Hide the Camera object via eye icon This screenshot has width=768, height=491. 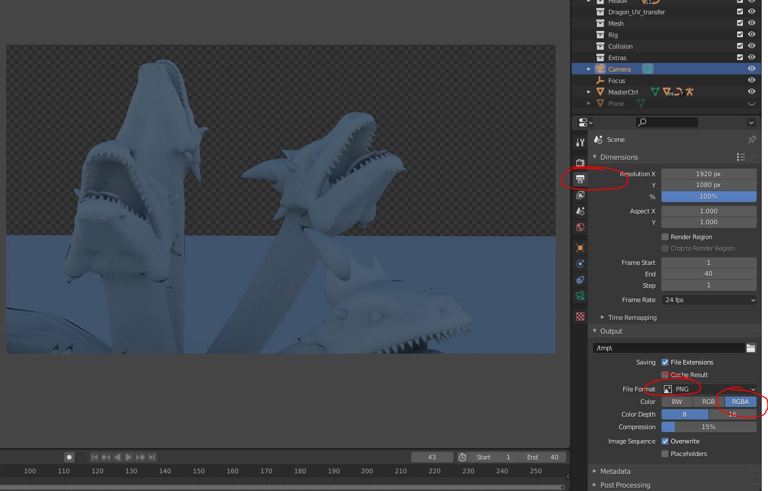click(x=751, y=69)
